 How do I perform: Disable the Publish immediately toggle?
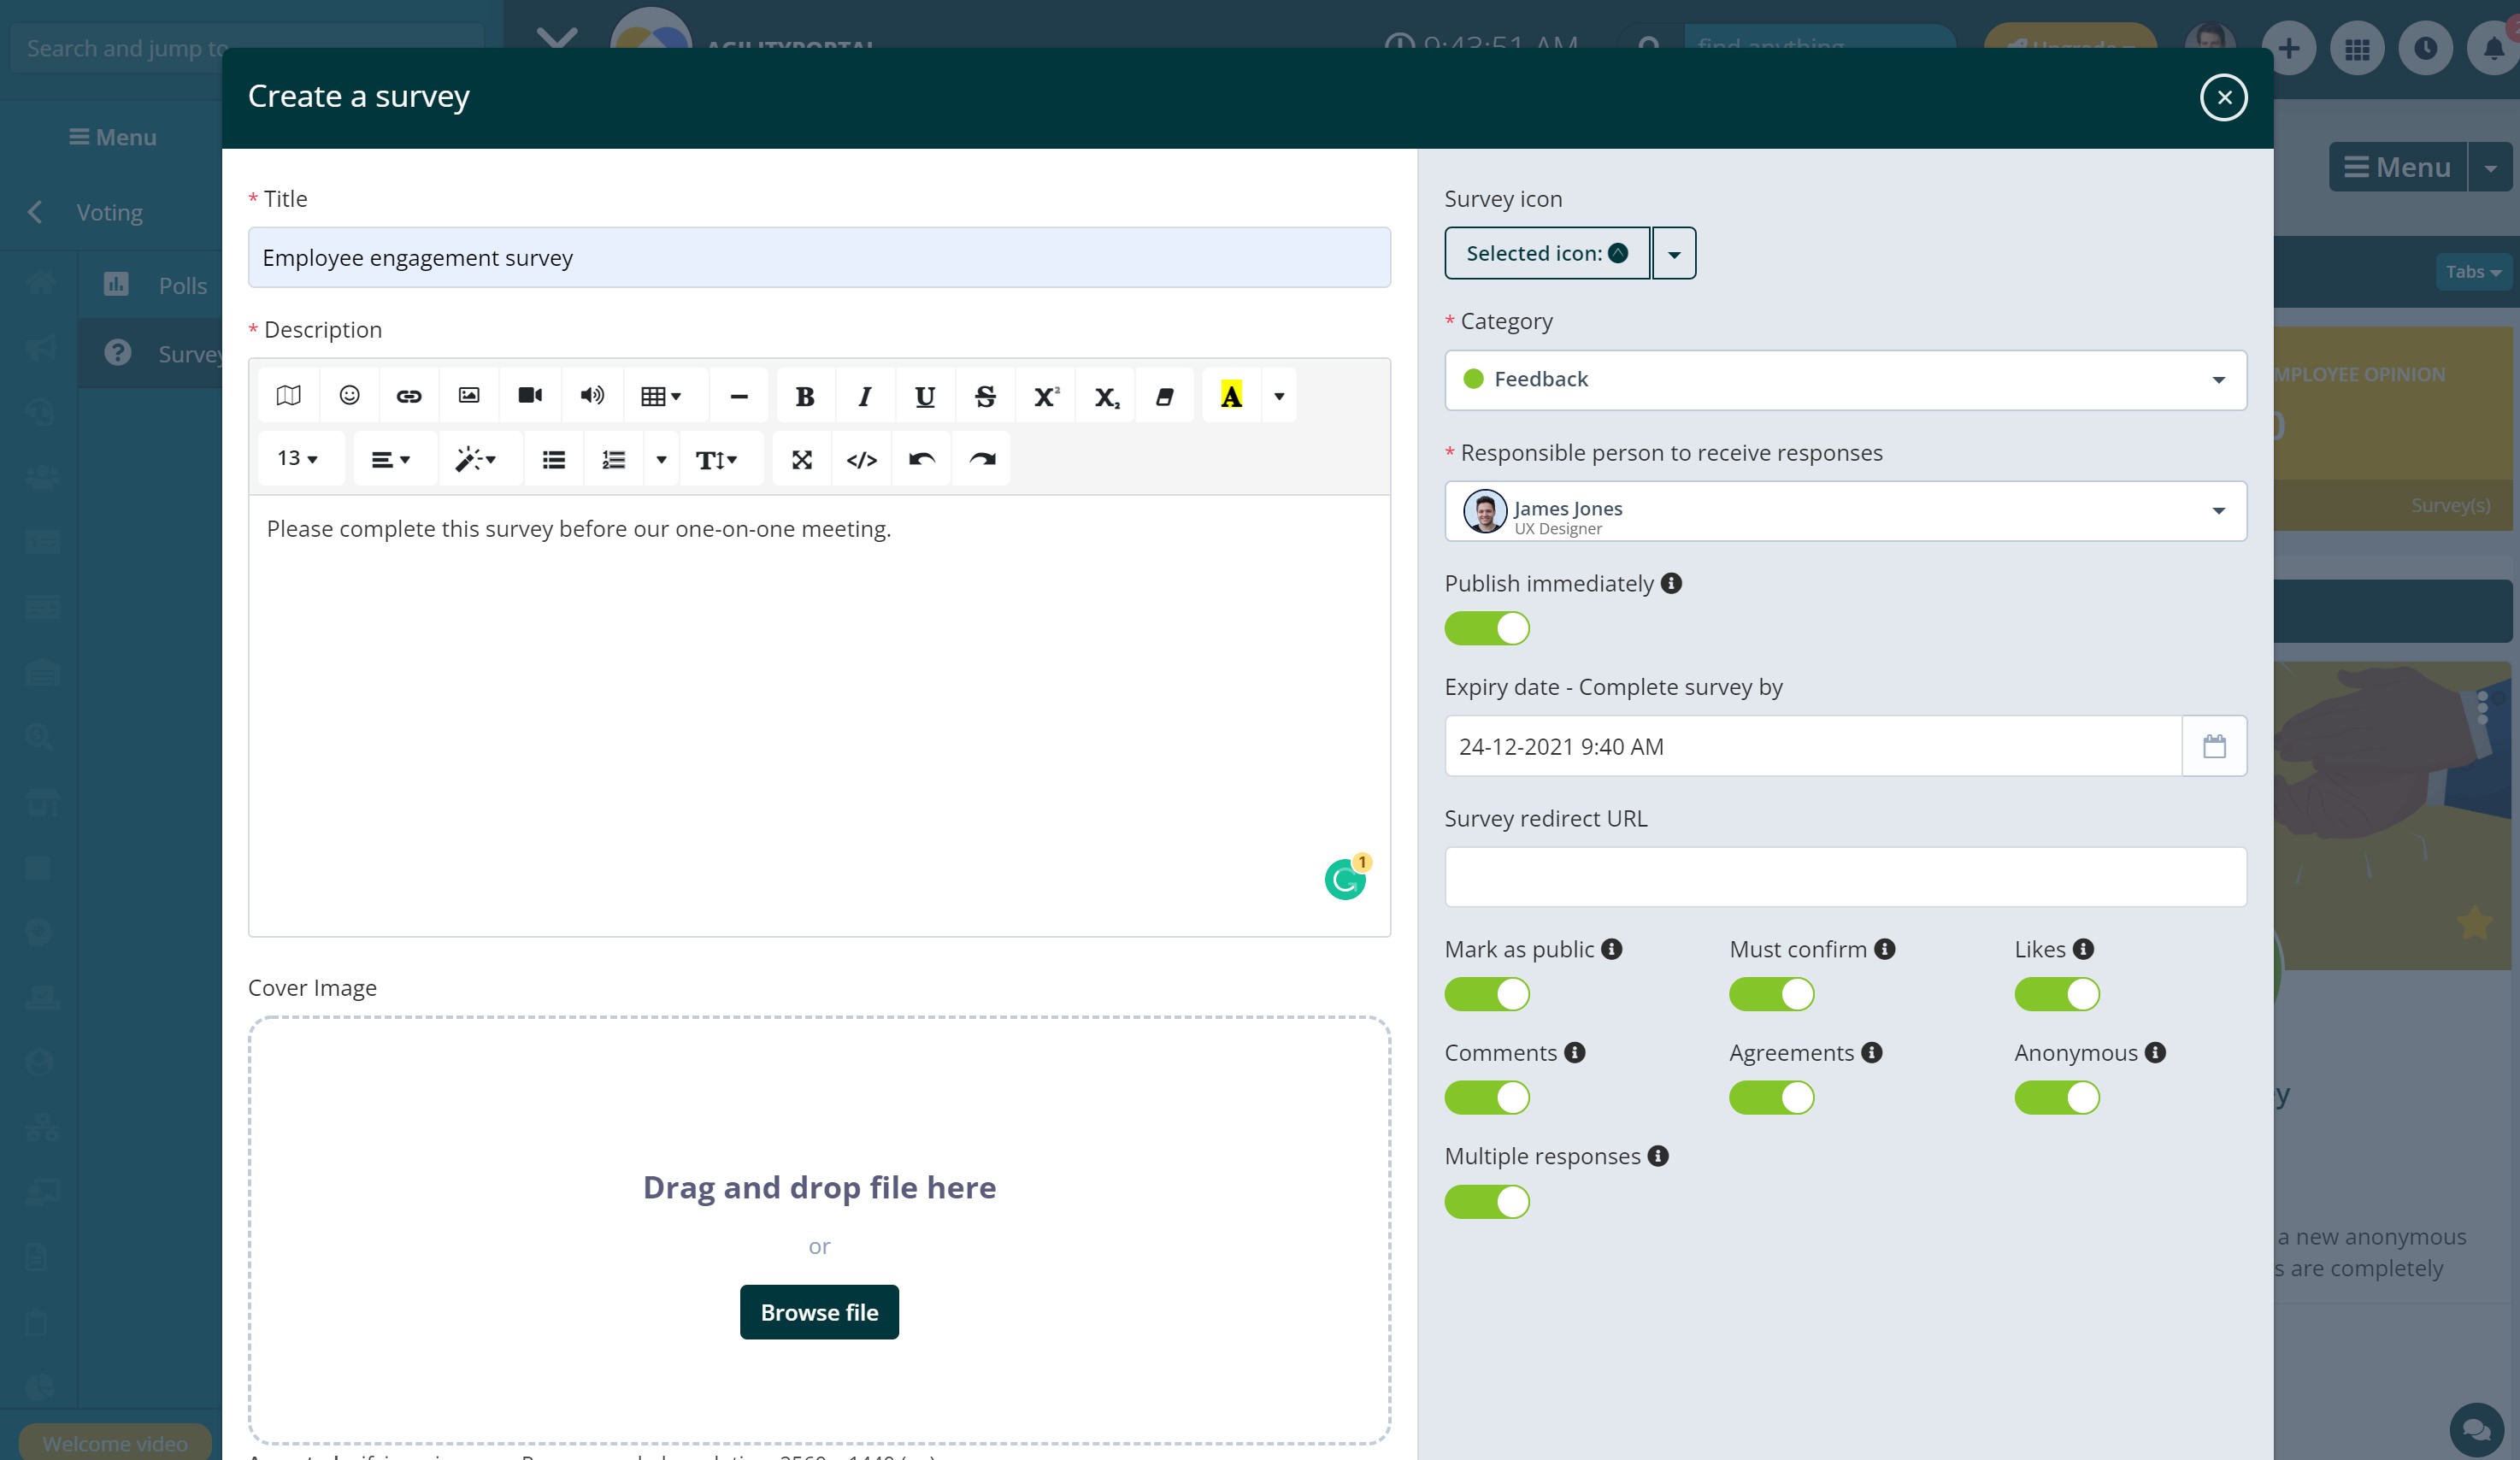[1486, 629]
